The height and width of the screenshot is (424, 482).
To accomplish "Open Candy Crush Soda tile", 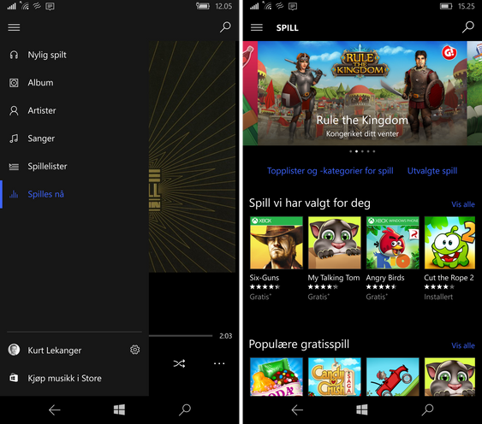I will 277,377.
